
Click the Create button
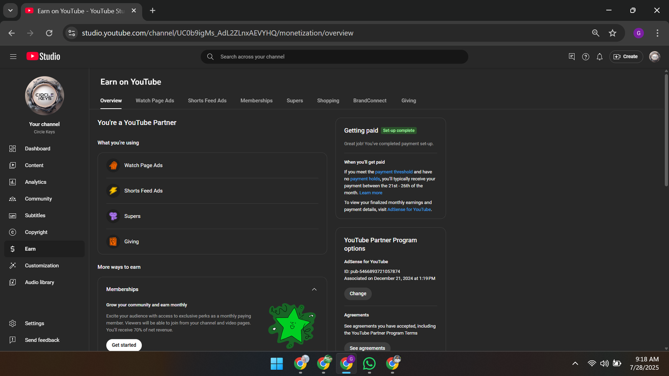(626, 56)
